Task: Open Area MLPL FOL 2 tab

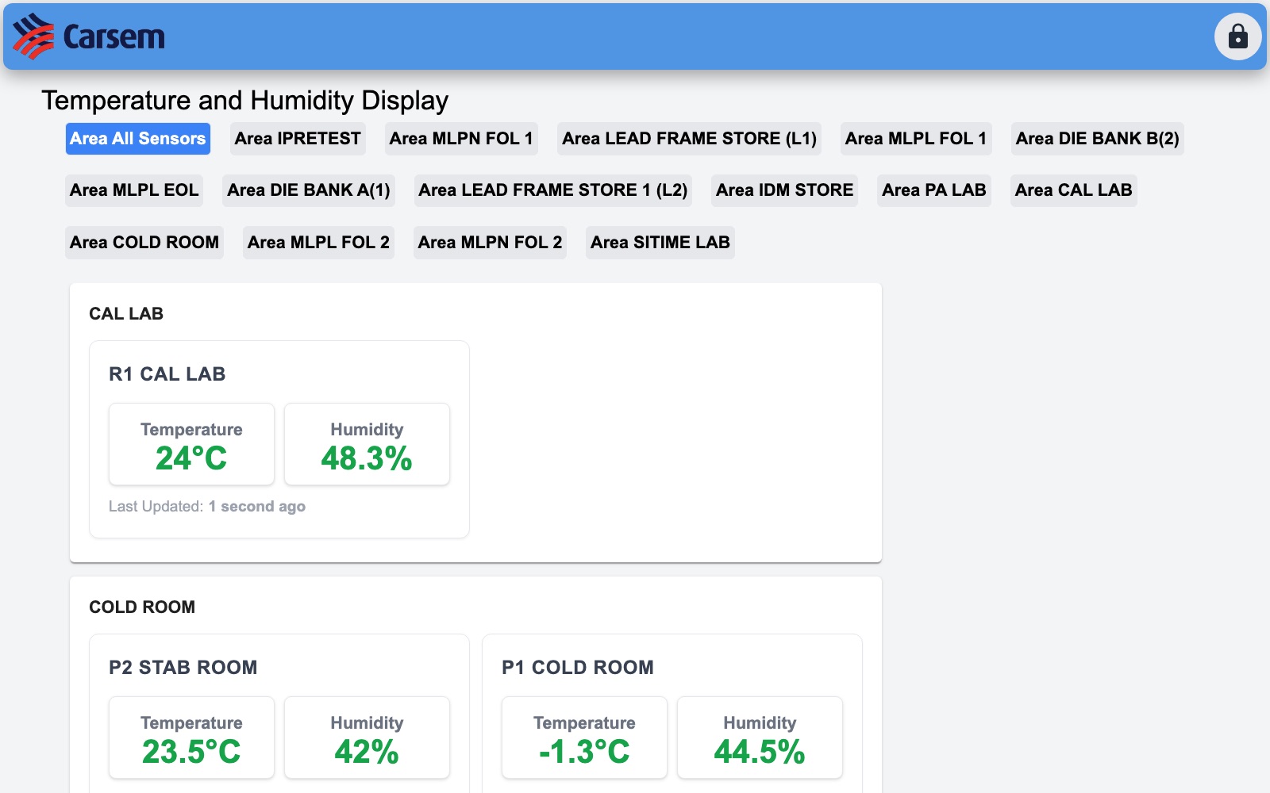Action: pyautogui.click(x=318, y=243)
